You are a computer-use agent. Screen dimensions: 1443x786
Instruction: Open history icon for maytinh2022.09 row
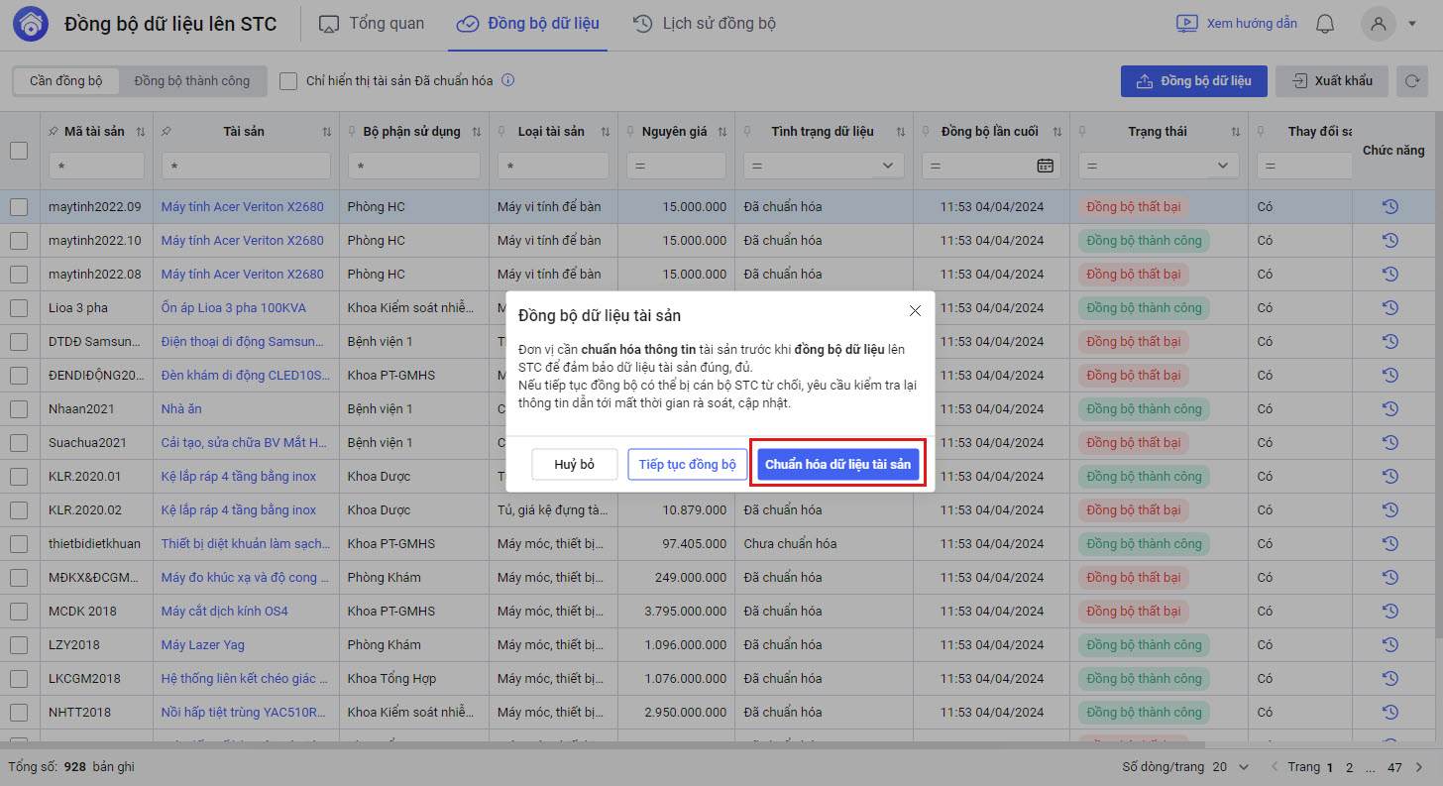coord(1389,207)
